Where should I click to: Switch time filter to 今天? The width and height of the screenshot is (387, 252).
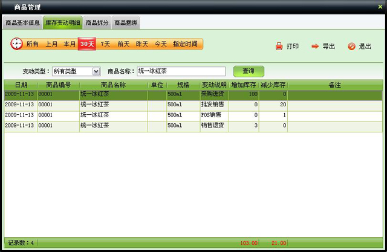click(160, 44)
